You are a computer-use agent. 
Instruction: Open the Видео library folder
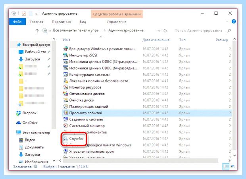(x=27, y=140)
